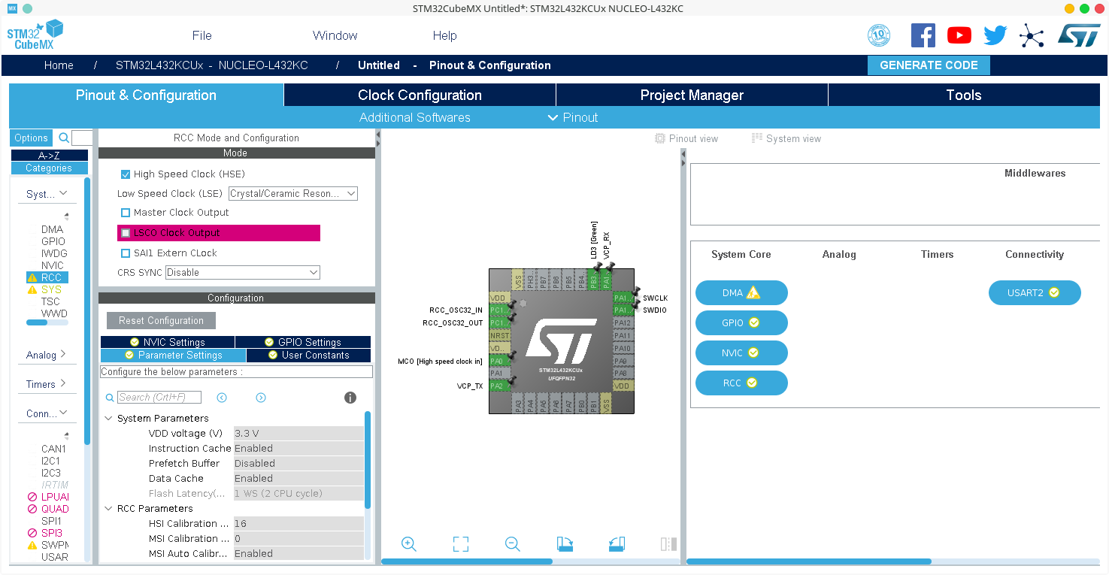Screen dimensions: 1109x575
Task: Click the zoom out magnifier icon
Action: tap(513, 544)
